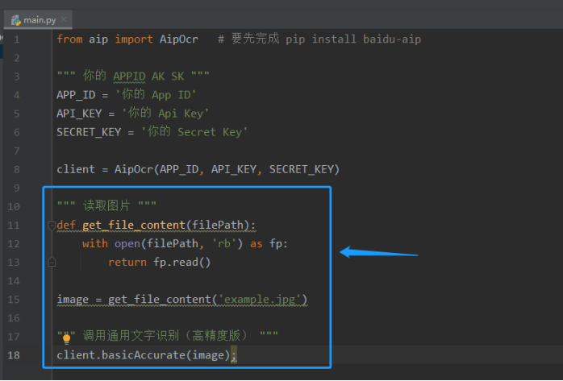Click the '你的 Api Key' string value
This screenshot has height=381, width=563.
coord(169,113)
